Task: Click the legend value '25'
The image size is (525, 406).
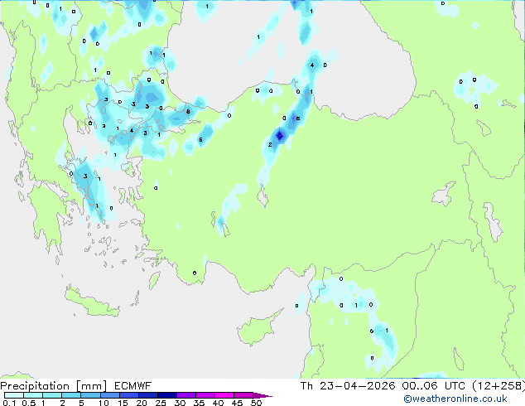Action: (x=161, y=403)
